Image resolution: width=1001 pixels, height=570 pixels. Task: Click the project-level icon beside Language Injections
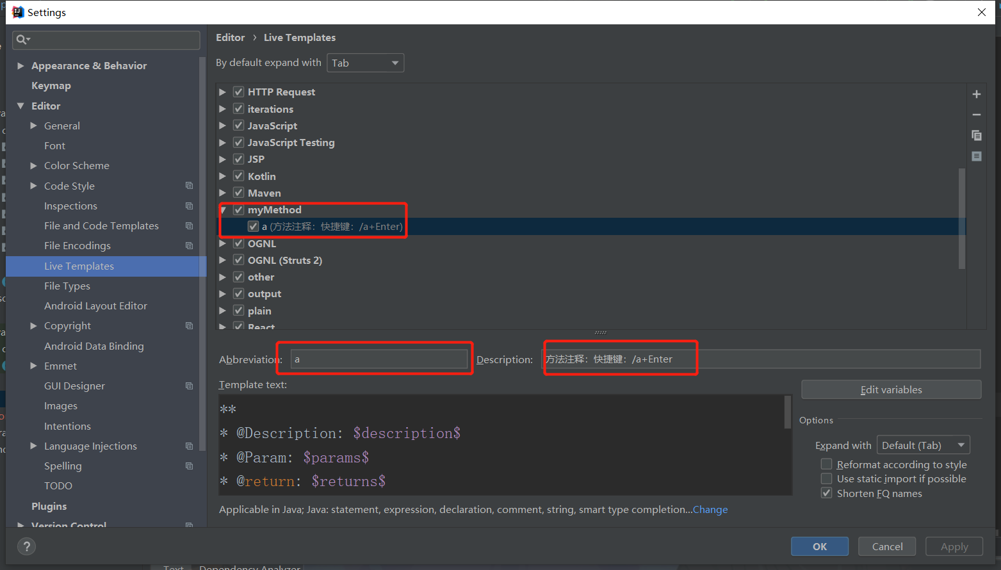[x=189, y=446]
